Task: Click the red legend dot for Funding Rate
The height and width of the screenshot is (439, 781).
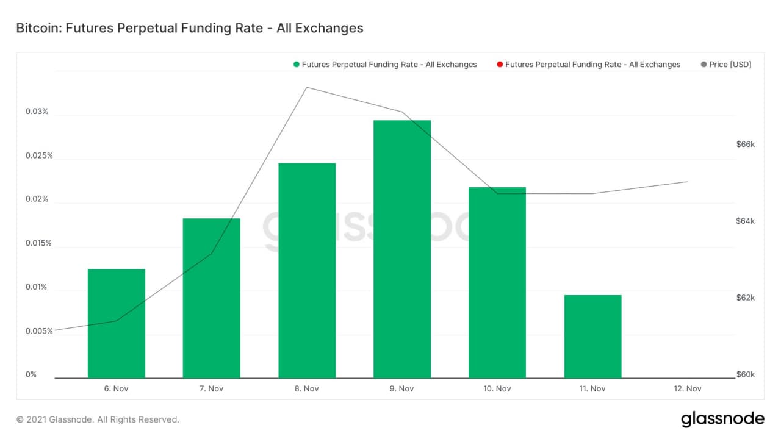Action: (x=500, y=65)
